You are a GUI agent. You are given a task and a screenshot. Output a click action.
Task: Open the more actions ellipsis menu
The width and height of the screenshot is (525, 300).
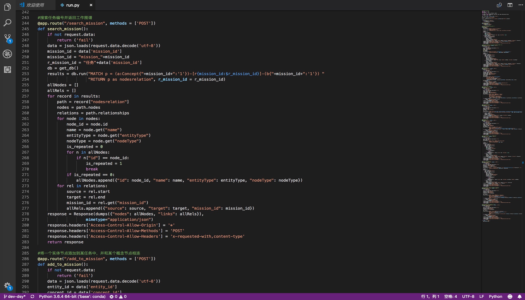click(x=521, y=5)
